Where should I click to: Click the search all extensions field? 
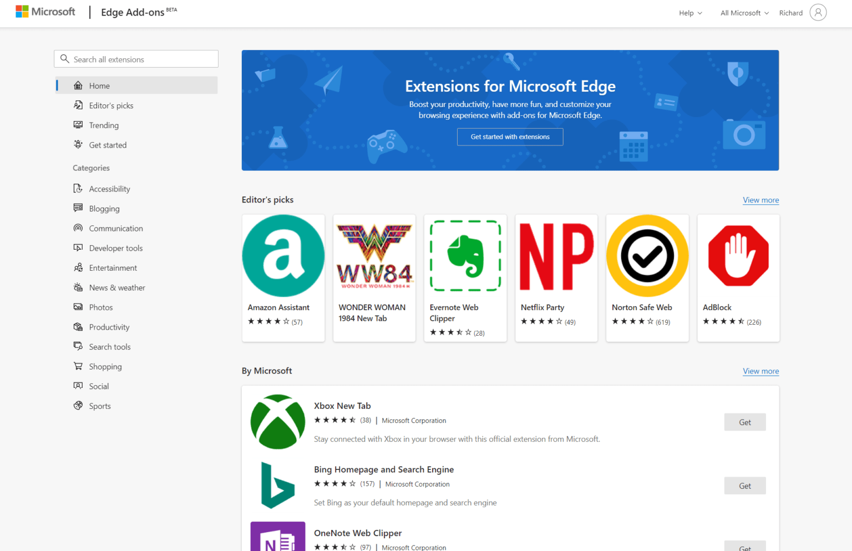(x=136, y=59)
